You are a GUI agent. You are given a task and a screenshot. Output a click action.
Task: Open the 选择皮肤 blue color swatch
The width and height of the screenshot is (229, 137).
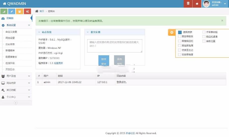(x=180, y=32)
